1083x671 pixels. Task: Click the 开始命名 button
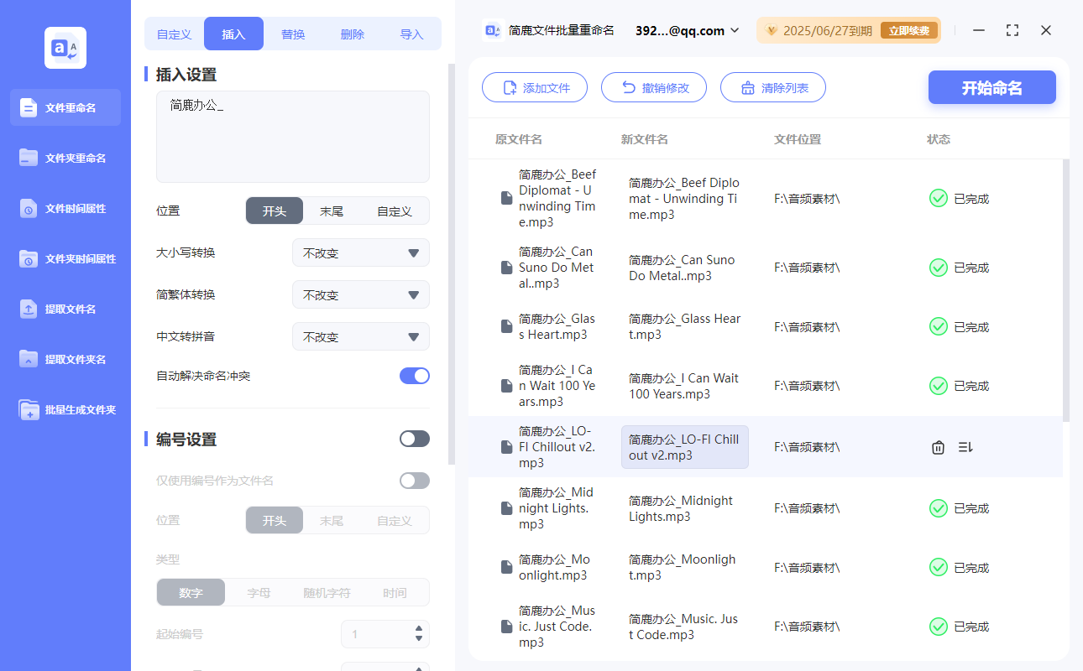(991, 87)
